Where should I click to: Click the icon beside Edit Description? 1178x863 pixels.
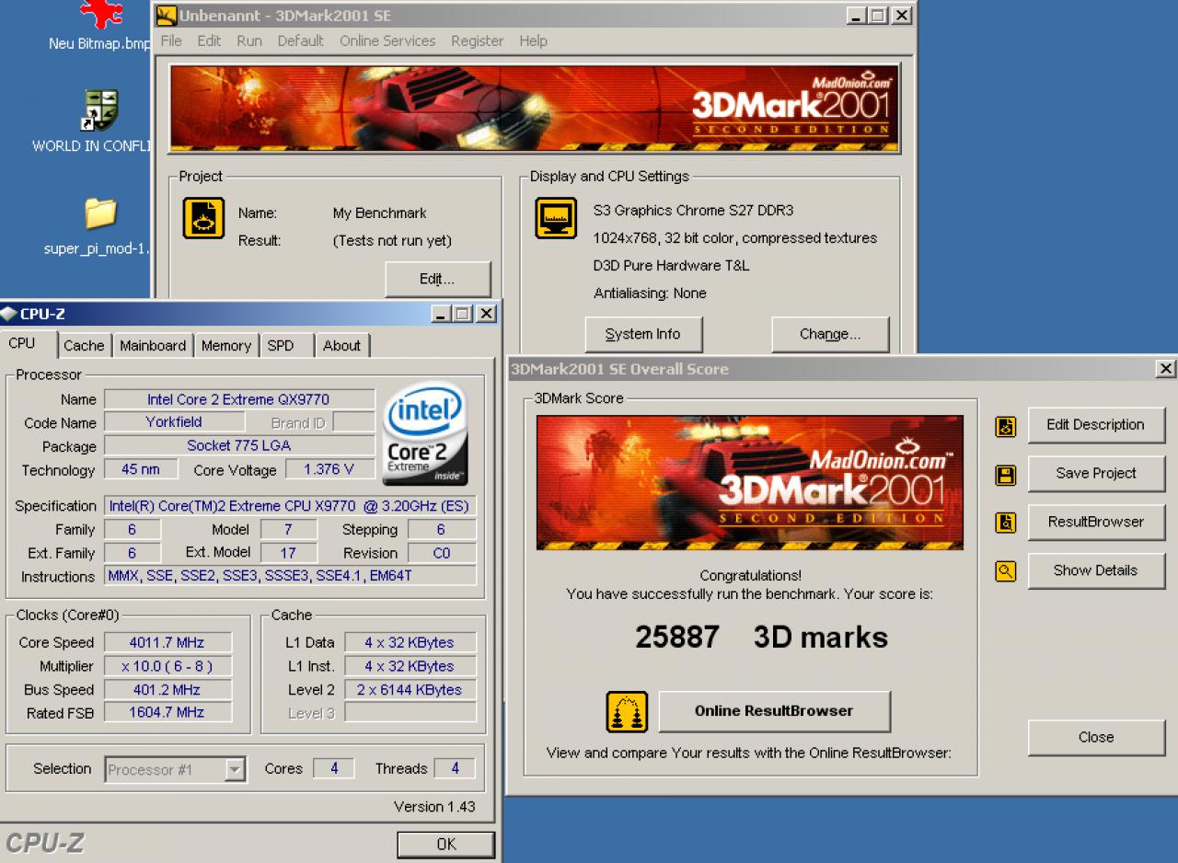[1006, 427]
